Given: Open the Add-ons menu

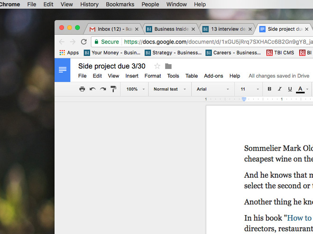Looking at the screenshot, I should click(x=213, y=76).
